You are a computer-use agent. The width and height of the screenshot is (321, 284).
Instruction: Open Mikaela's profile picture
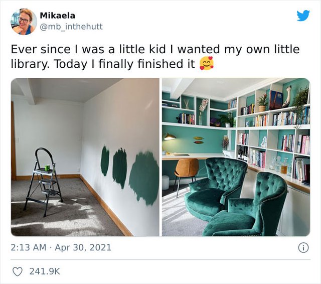(24, 22)
